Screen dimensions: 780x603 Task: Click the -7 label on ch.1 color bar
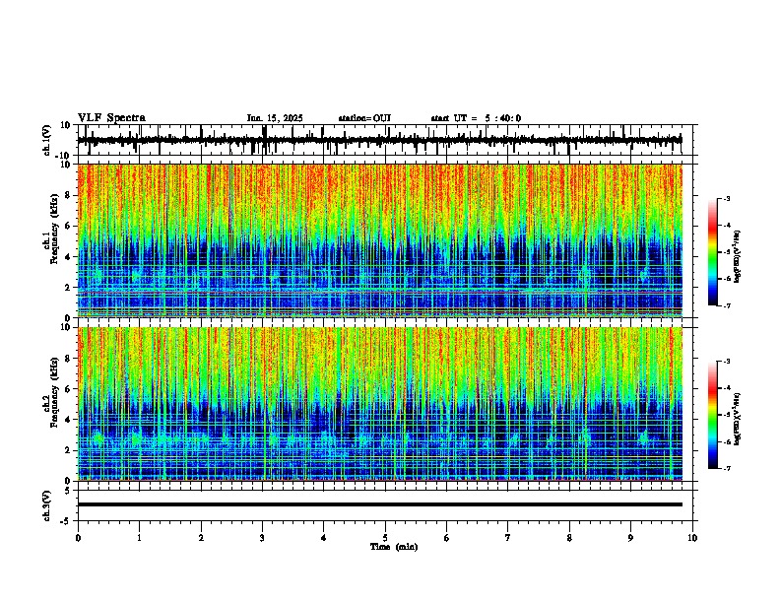[727, 305]
